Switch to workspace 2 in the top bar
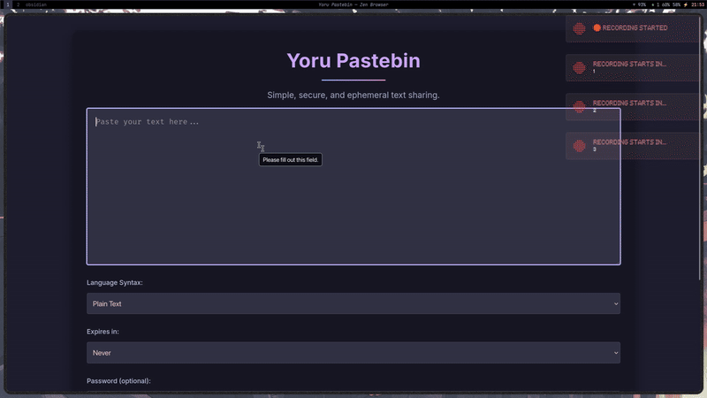The width and height of the screenshot is (707, 398). click(19, 4)
